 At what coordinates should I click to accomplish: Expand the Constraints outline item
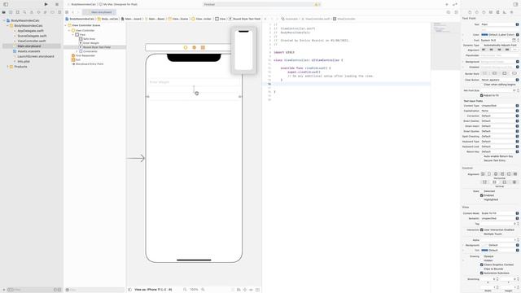[77, 51]
